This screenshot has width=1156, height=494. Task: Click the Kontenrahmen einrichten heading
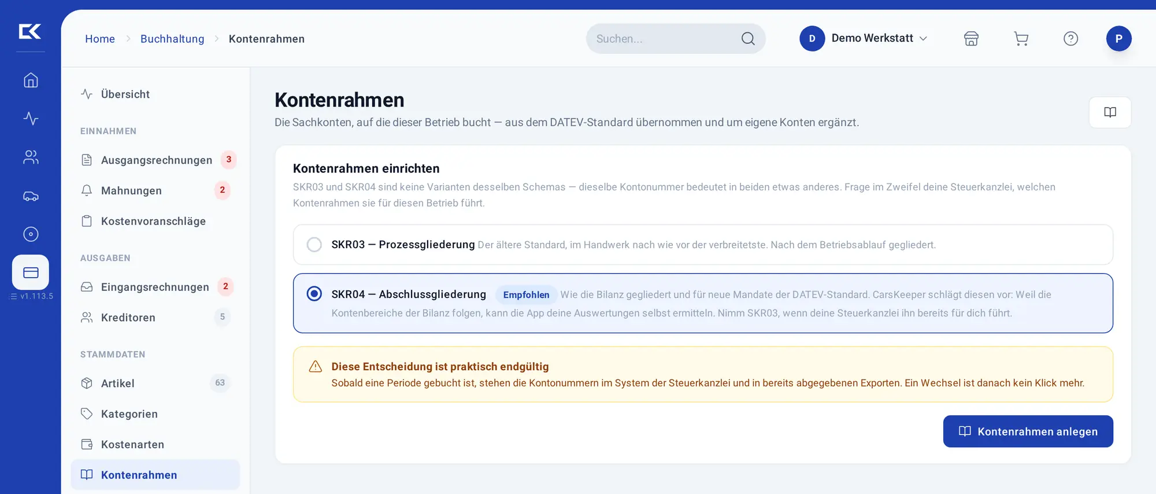[x=366, y=168]
